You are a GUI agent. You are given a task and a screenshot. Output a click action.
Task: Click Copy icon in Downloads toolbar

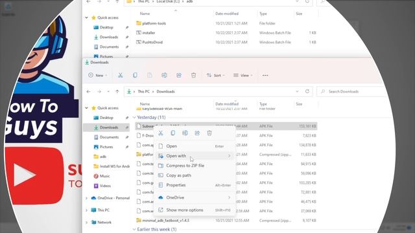click(135, 75)
